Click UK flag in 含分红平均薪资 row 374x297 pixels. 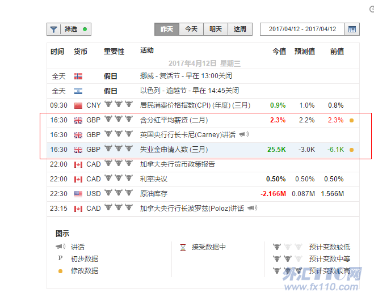point(78,120)
